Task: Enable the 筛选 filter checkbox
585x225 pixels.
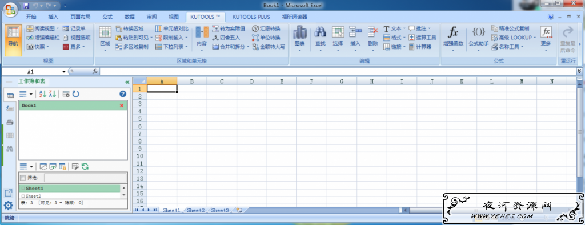Action: 23,178
